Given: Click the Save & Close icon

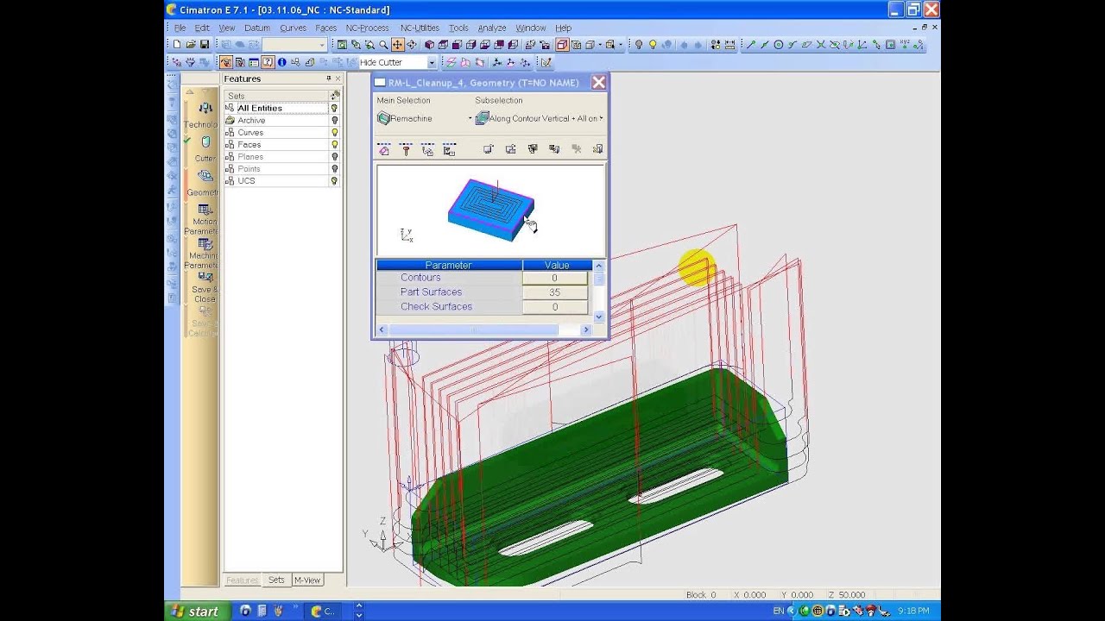Looking at the screenshot, I should [x=205, y=278].
